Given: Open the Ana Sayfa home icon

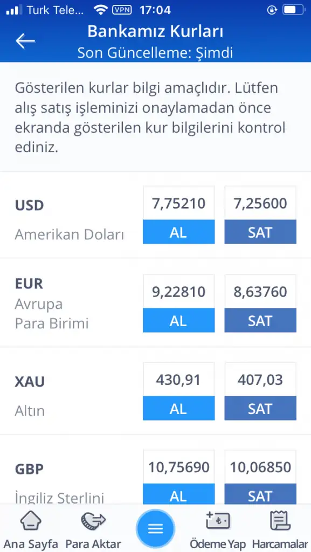Looking at the screenshot, I should coord(31,521).
